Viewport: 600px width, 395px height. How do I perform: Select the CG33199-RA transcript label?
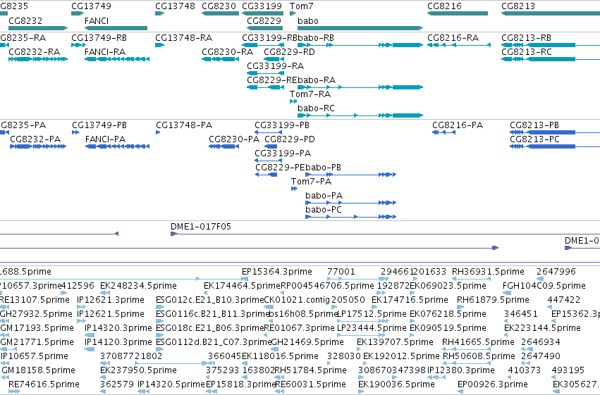click(276, 66)
